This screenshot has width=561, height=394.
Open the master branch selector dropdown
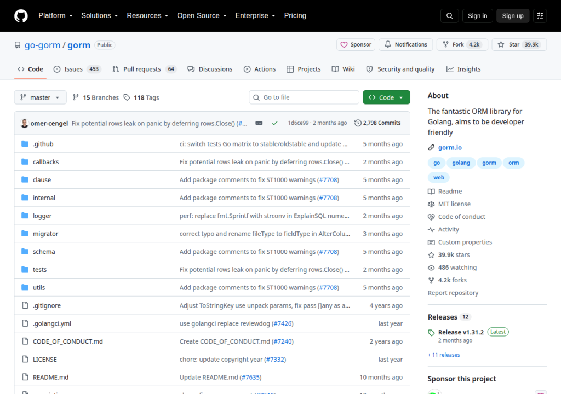coord(40,97)
